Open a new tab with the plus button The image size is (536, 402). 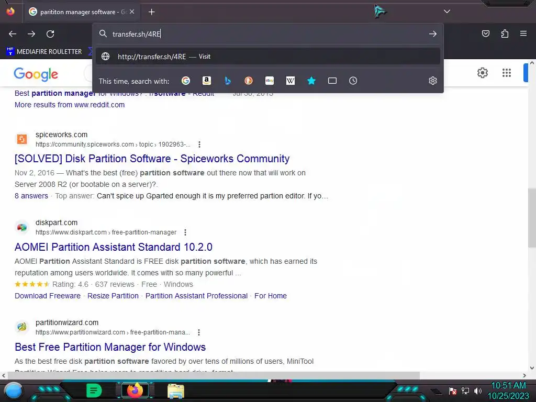pyautogui.click(x=151, y=12)
